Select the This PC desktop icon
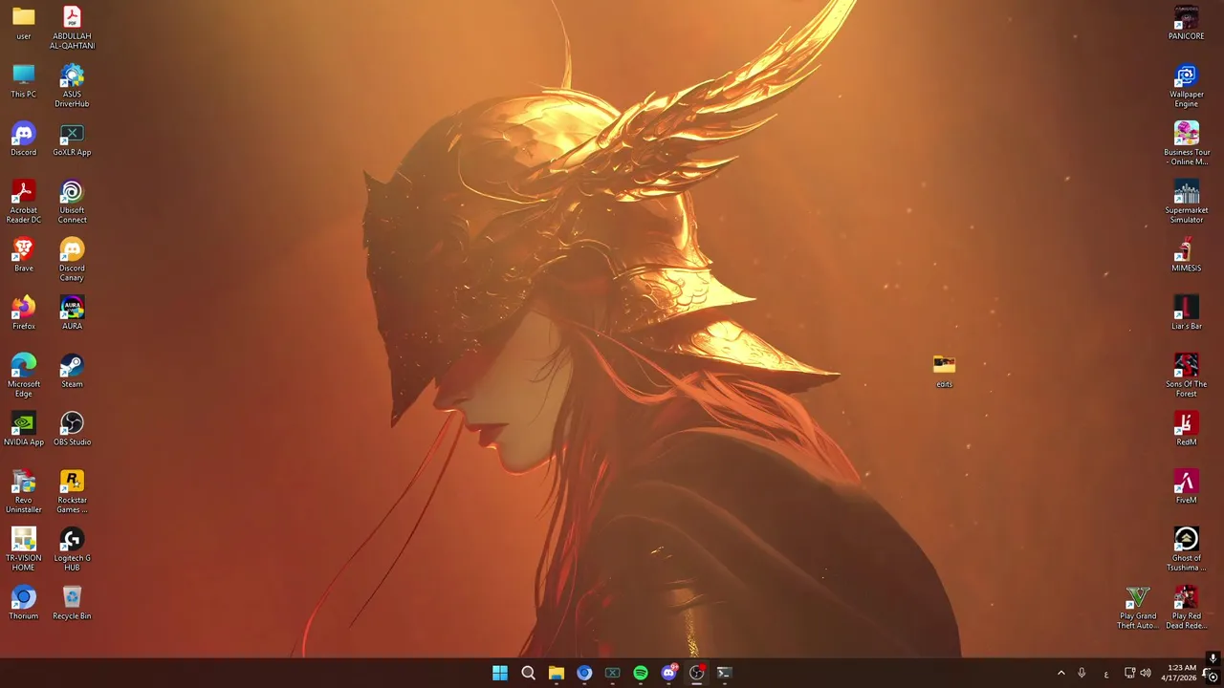This screenshot has height=688, width=1224. point(23,81)
